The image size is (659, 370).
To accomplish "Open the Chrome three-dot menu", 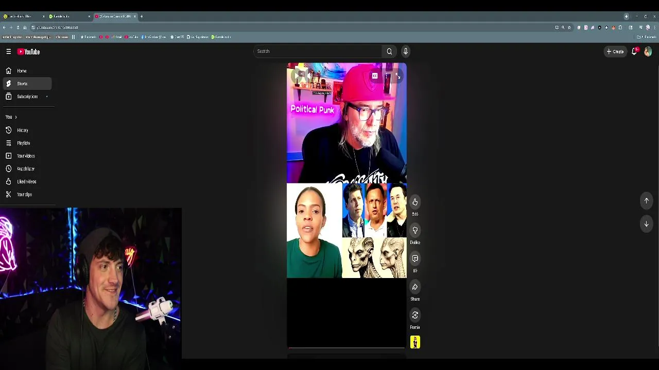I will point(654,28).
